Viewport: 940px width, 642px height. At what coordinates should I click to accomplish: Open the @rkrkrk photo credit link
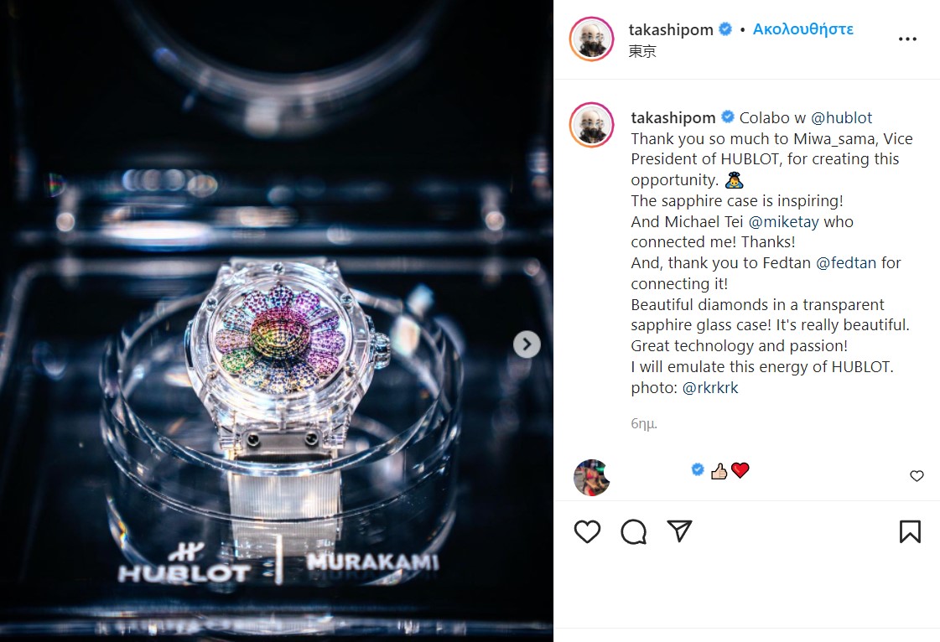click(710, 388)
